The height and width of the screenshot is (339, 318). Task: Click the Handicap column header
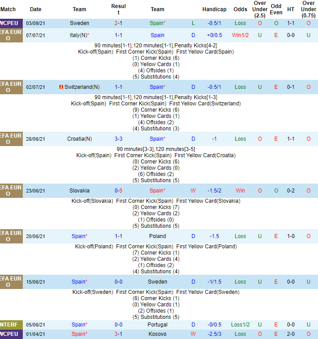214,9
